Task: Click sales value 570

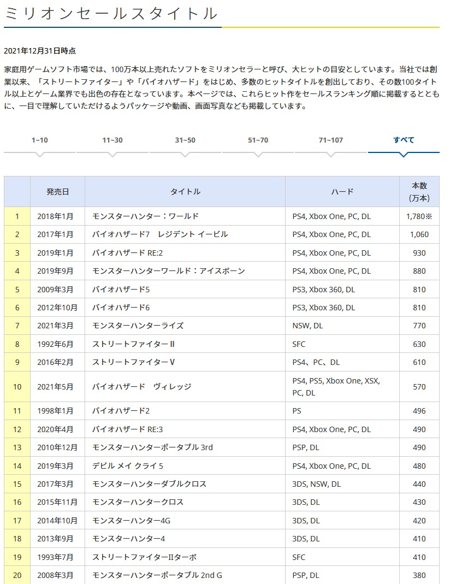Action: 419,387
